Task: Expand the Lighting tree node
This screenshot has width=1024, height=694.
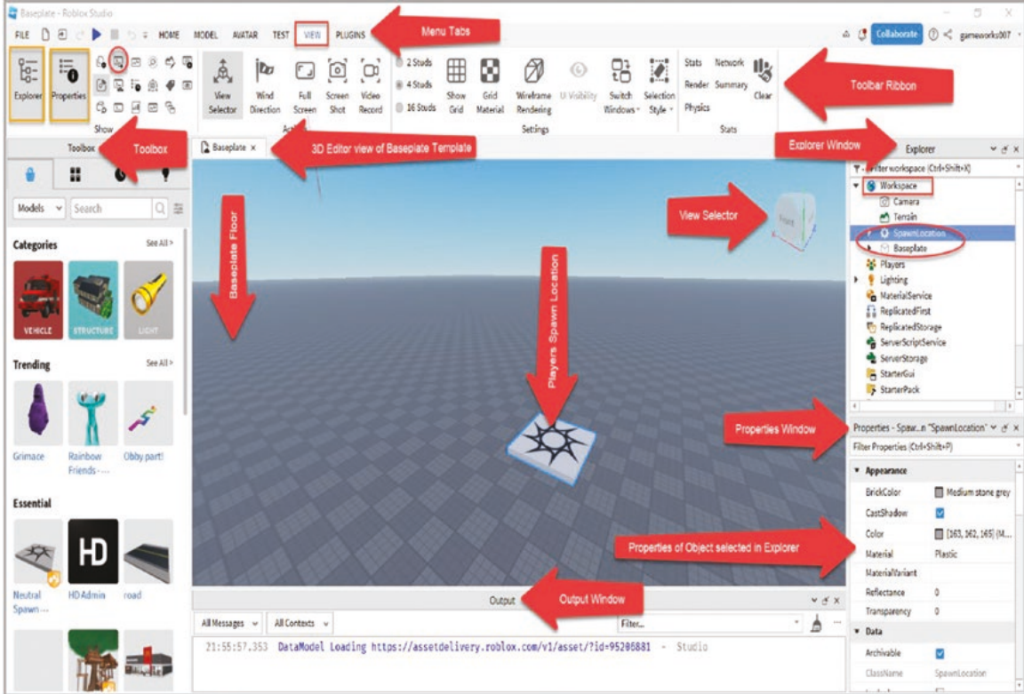Action: 856,279
